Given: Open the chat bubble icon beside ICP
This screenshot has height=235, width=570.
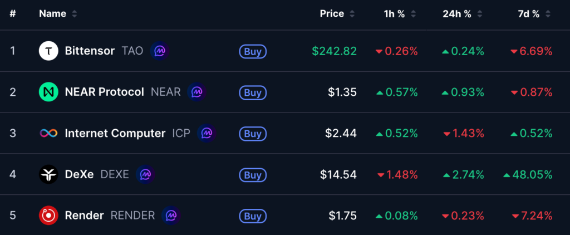Looking at the screenshot, I should pos(207,133).
